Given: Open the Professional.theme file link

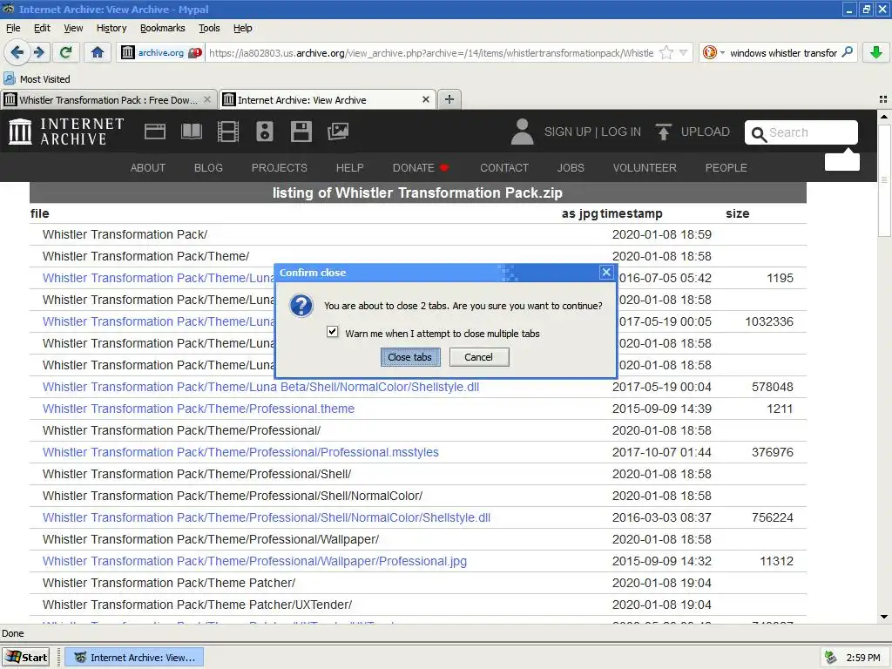Looking at the screenshot, I should coord(199,409).
